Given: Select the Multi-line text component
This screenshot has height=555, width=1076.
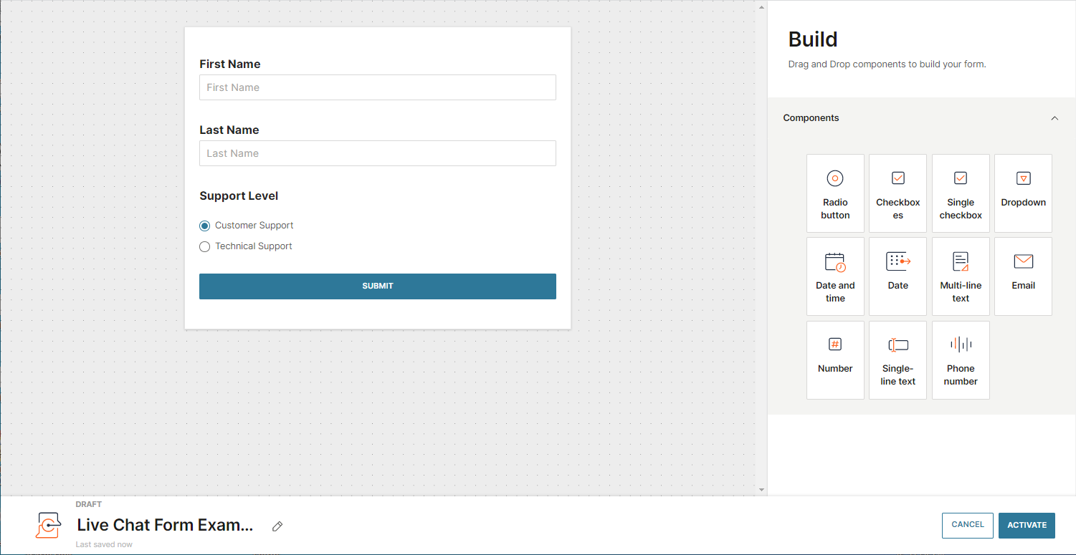Looking at the screenshot, I should click(x=961, y=276).
